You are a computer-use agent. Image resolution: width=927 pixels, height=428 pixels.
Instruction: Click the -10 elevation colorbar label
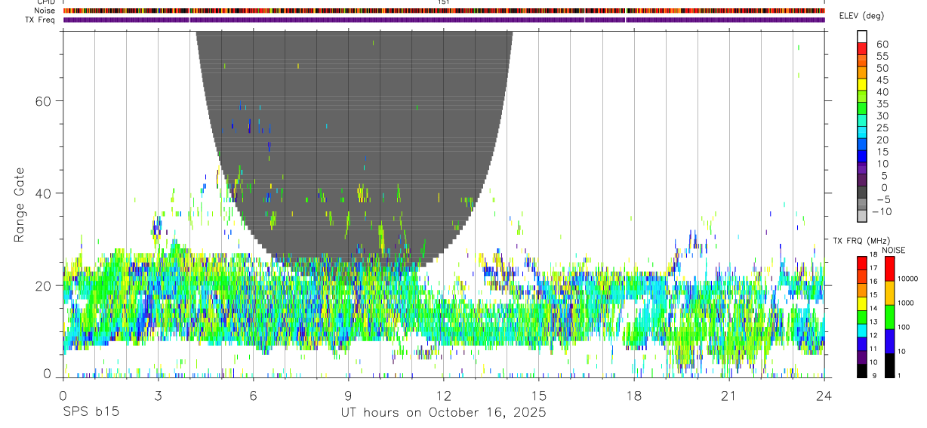(x=881, y=211)
